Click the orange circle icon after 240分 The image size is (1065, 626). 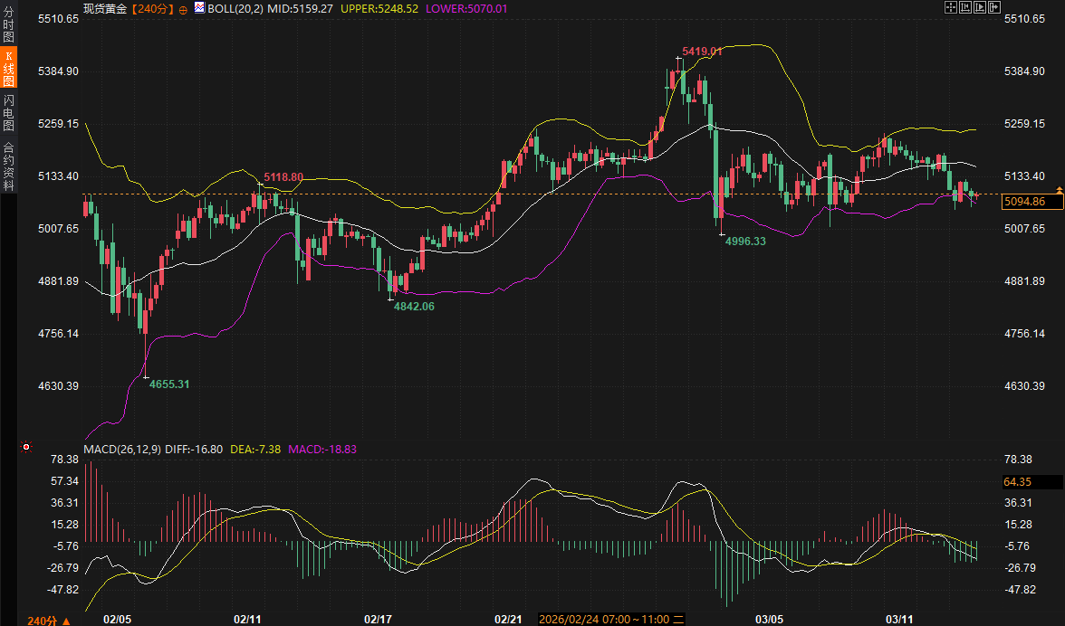[x=184, y=8]
